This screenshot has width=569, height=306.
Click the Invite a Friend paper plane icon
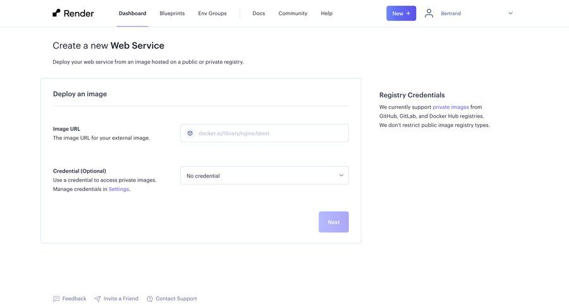click(97, 299)
